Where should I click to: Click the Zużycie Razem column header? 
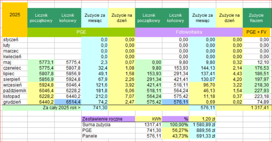(x=256, y=18)
